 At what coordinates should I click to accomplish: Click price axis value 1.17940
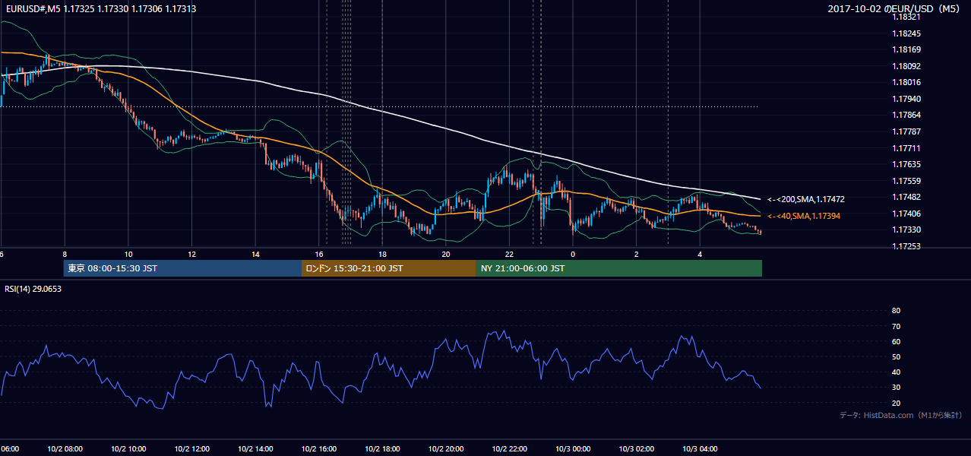point(907,99)
